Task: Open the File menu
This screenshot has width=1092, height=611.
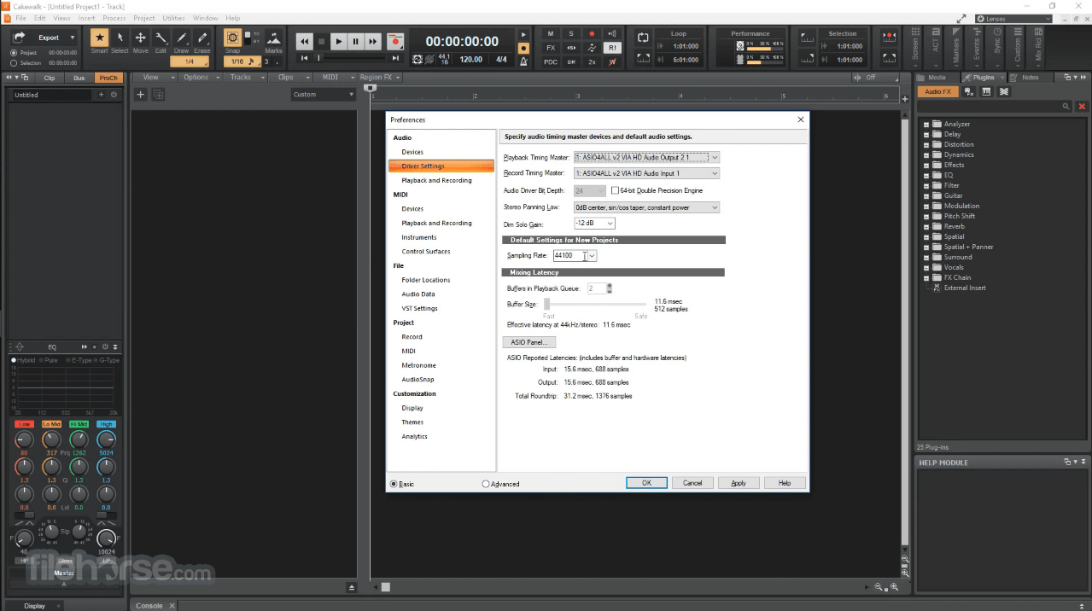Action: pos(20,18)
